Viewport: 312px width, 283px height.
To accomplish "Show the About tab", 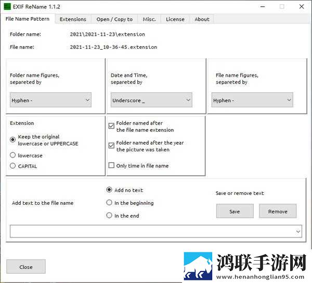I will click(202, 19).
